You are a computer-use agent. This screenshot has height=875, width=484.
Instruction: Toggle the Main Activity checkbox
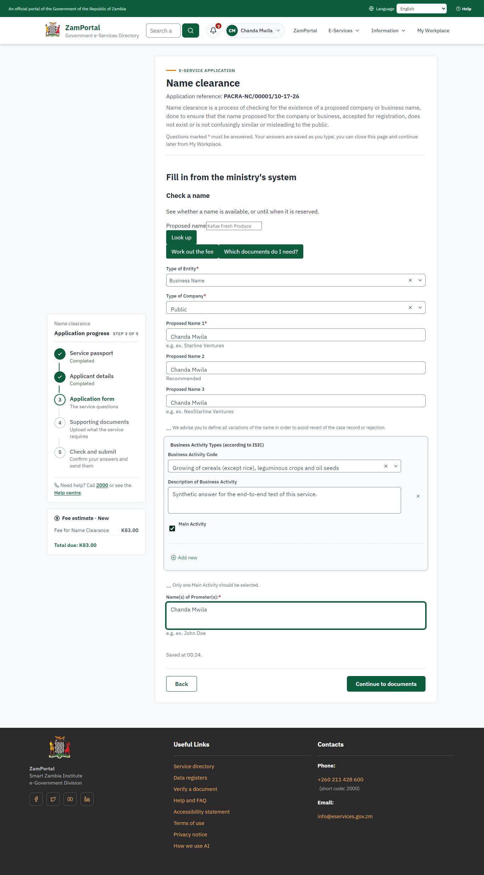point(172,528)
